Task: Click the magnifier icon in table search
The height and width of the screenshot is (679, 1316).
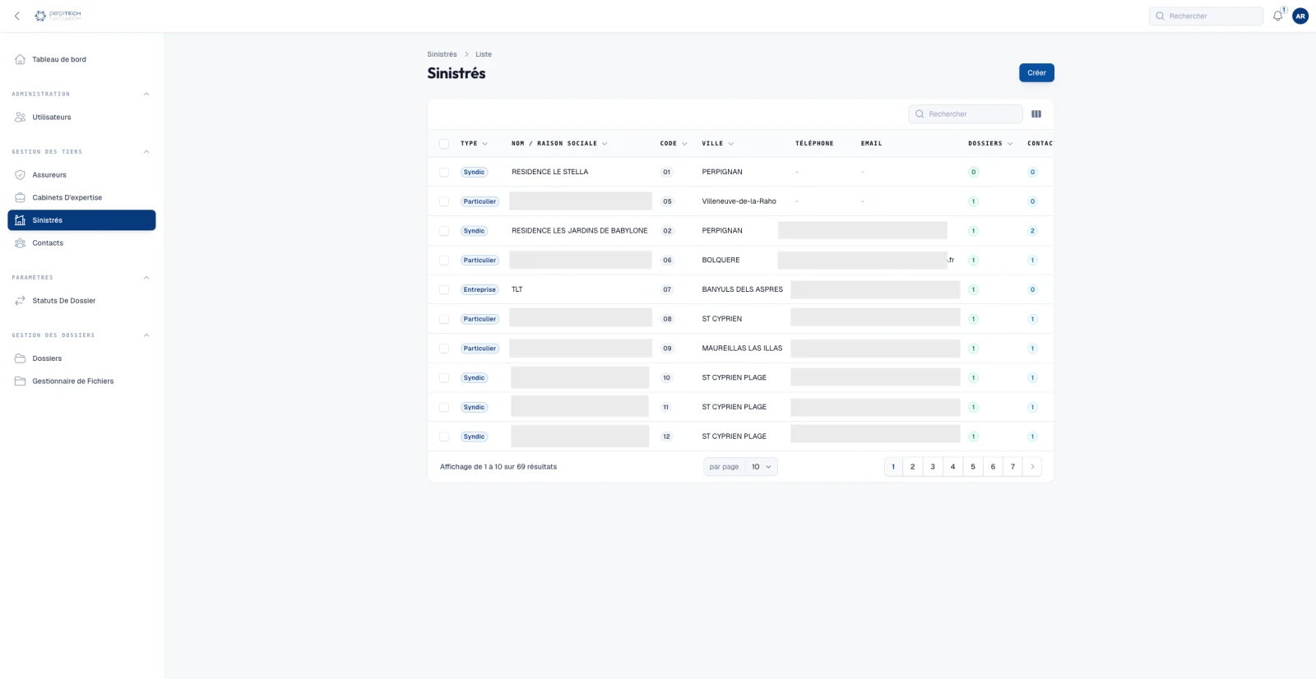Action: (920, 114)
